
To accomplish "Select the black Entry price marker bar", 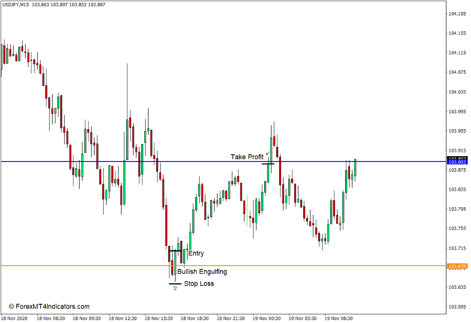I will tap(175, 251).
